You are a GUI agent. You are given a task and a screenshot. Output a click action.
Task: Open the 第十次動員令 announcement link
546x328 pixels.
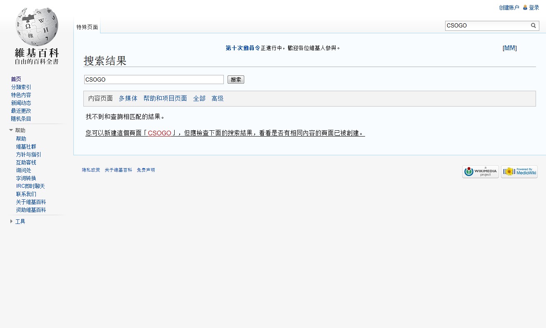243,48
